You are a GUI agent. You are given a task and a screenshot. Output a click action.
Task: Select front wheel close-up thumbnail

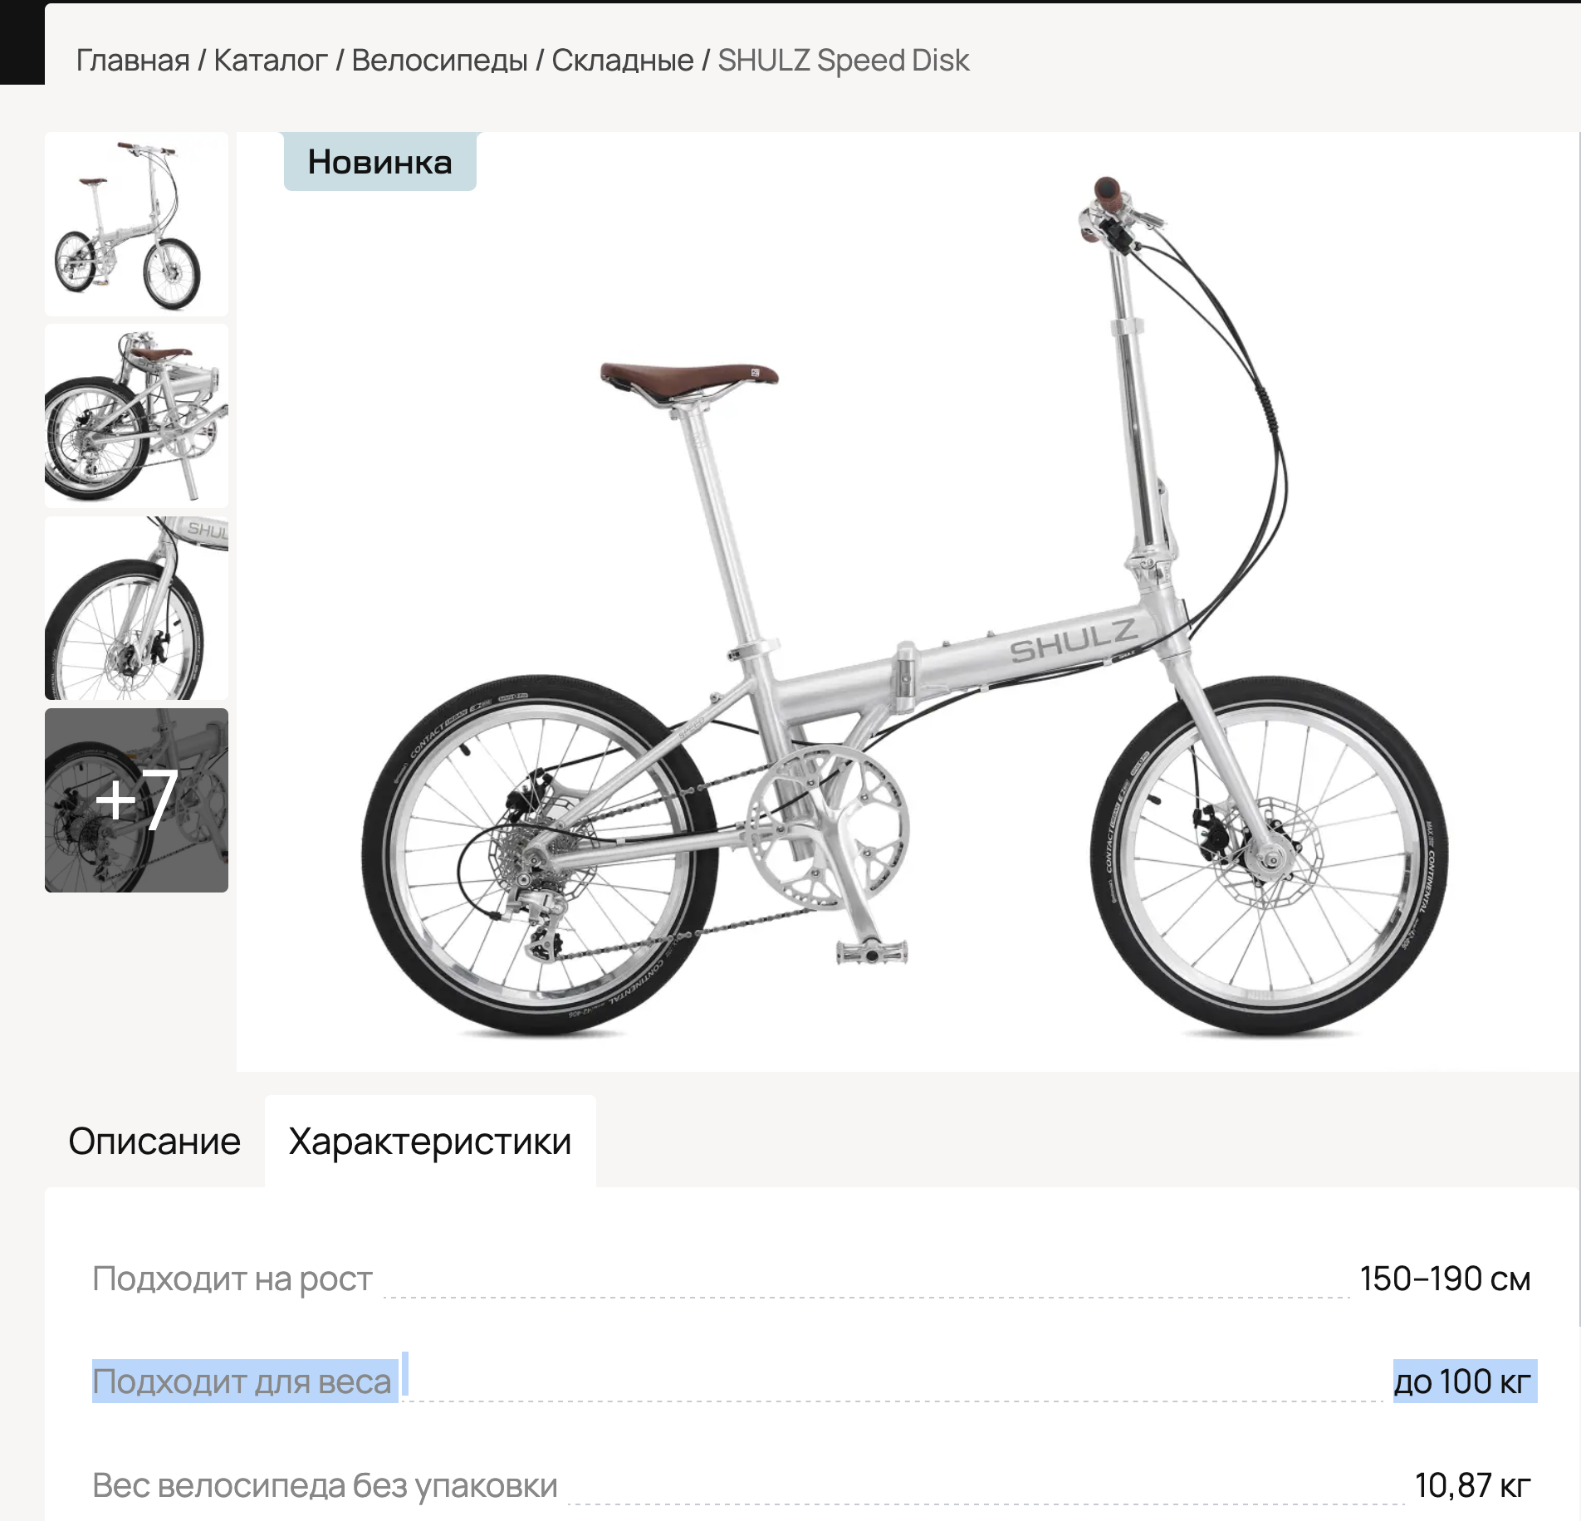coord(136,608)
